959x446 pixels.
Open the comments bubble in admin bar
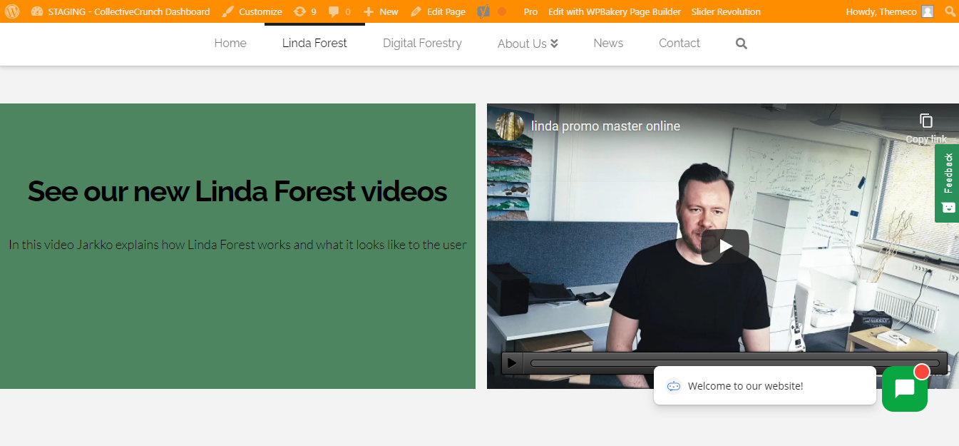[x=339, y=11]
